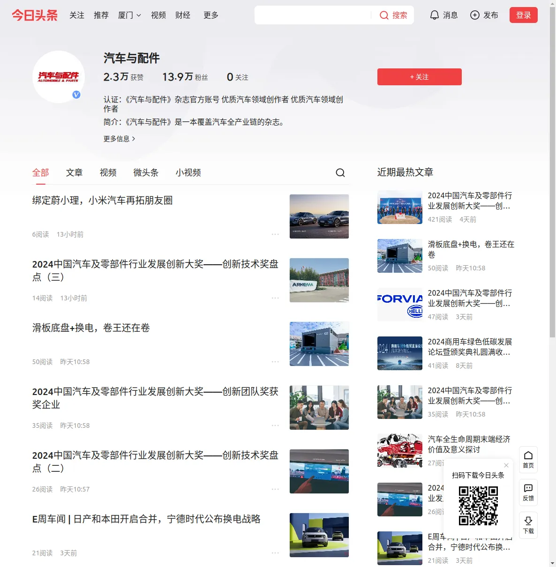Viewport: 556px width, 567px height.
Task: Close the QR code download popup
Action: [506, 465]
